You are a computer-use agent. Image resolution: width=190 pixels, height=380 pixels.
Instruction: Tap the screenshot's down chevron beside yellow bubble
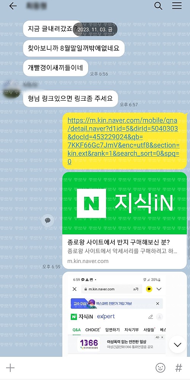[159, 289]
